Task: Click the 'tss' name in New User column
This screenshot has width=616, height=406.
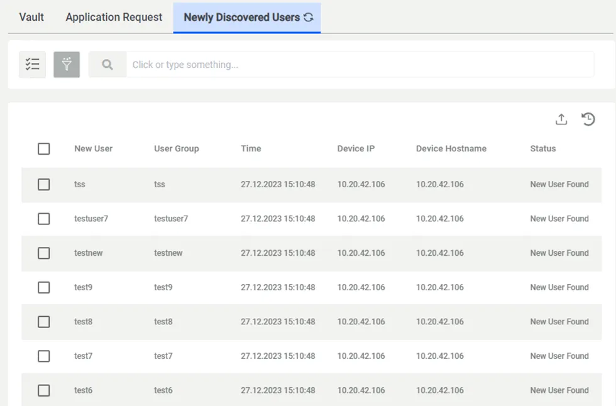Action: (x=80, y=184)
